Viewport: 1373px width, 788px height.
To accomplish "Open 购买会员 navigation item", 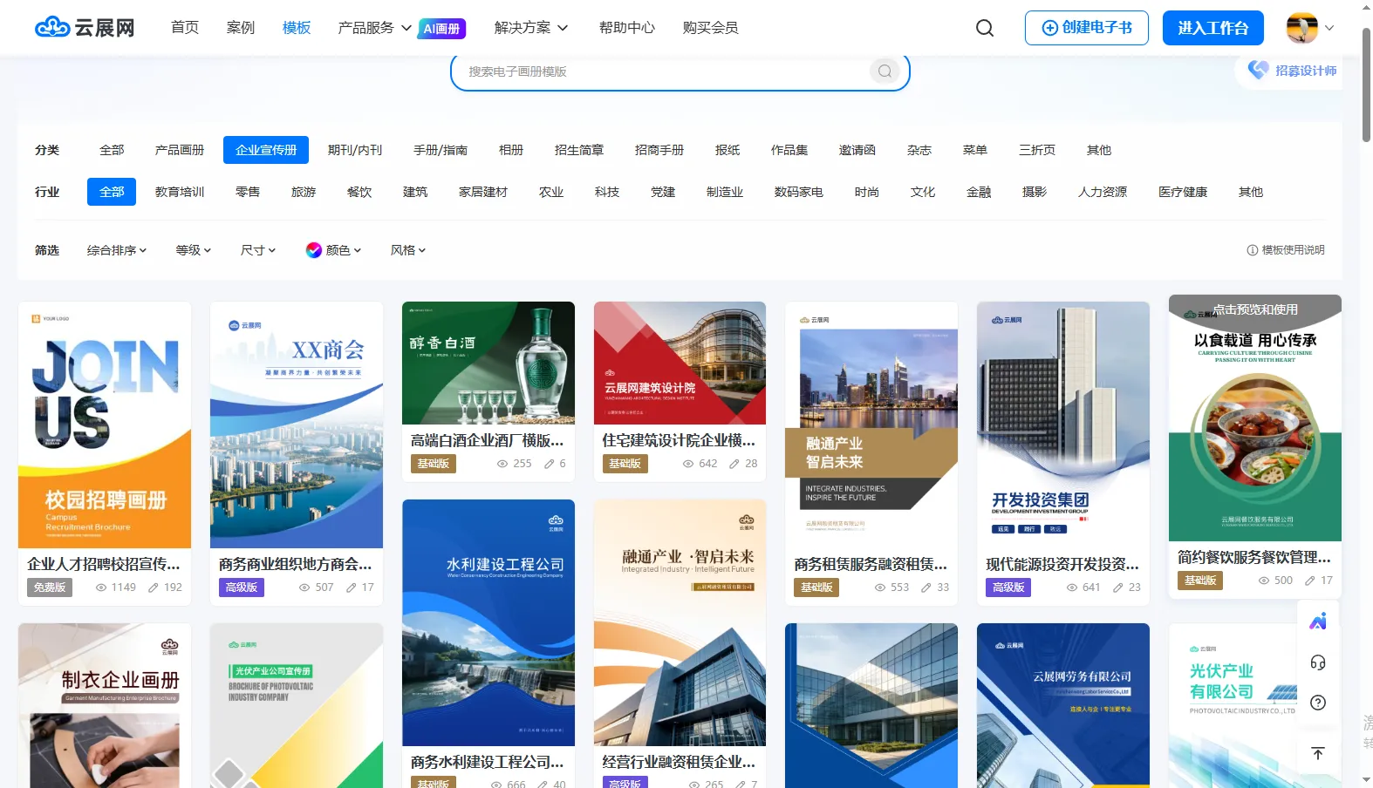I will click(x=711, y=28).
